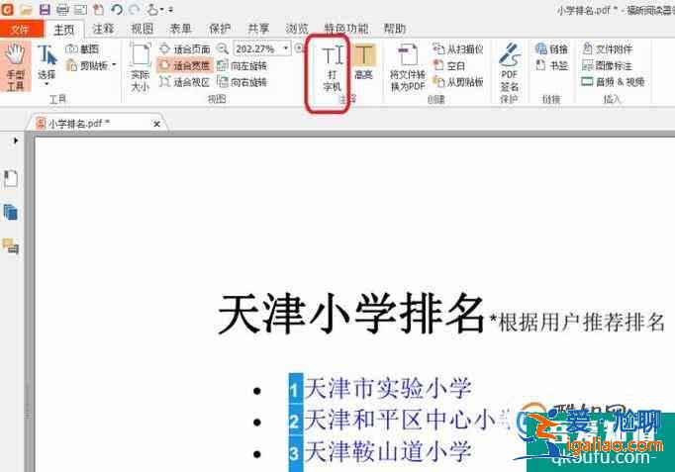Viewport: 675px width, 472px height.
Task: Click the text 天津市实验小学
Action: point(388,388)
